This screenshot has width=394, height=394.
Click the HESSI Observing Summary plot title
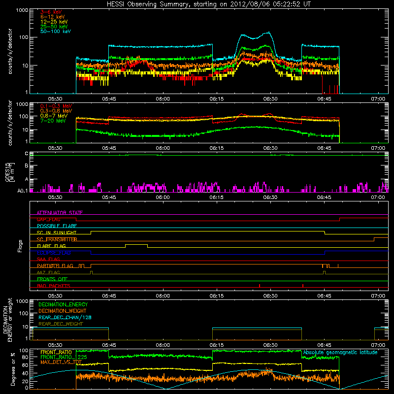click(x=209, y=4)
